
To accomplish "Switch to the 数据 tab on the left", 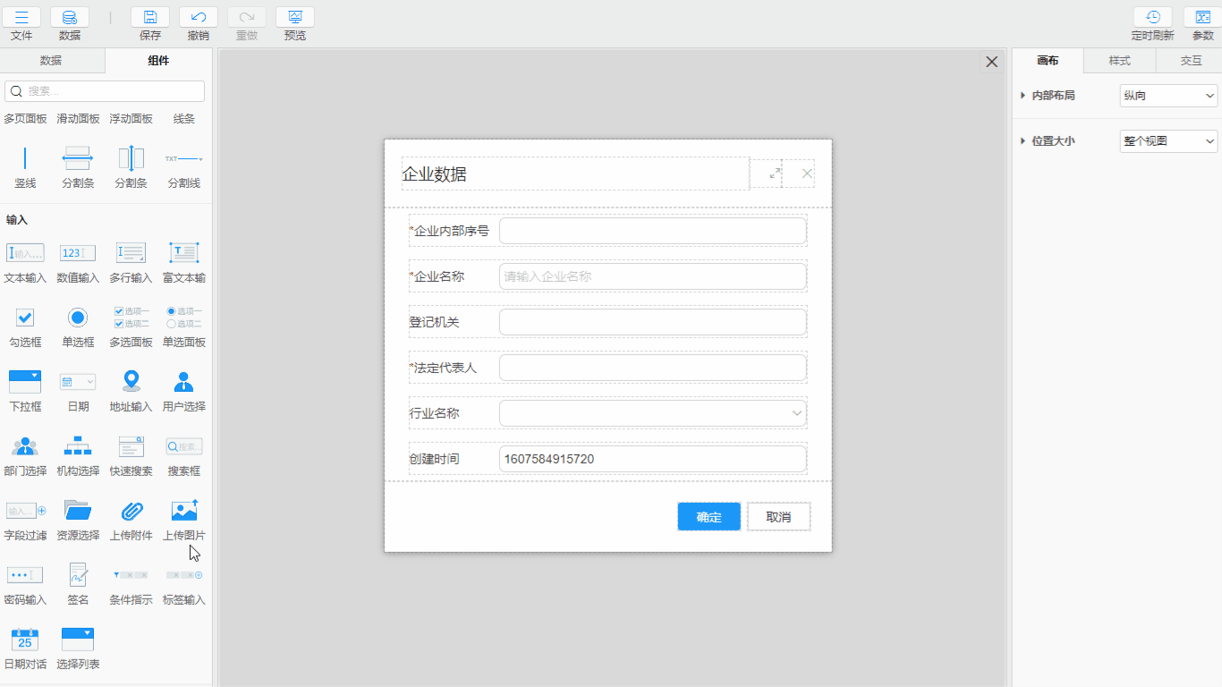I will [51, 61].
